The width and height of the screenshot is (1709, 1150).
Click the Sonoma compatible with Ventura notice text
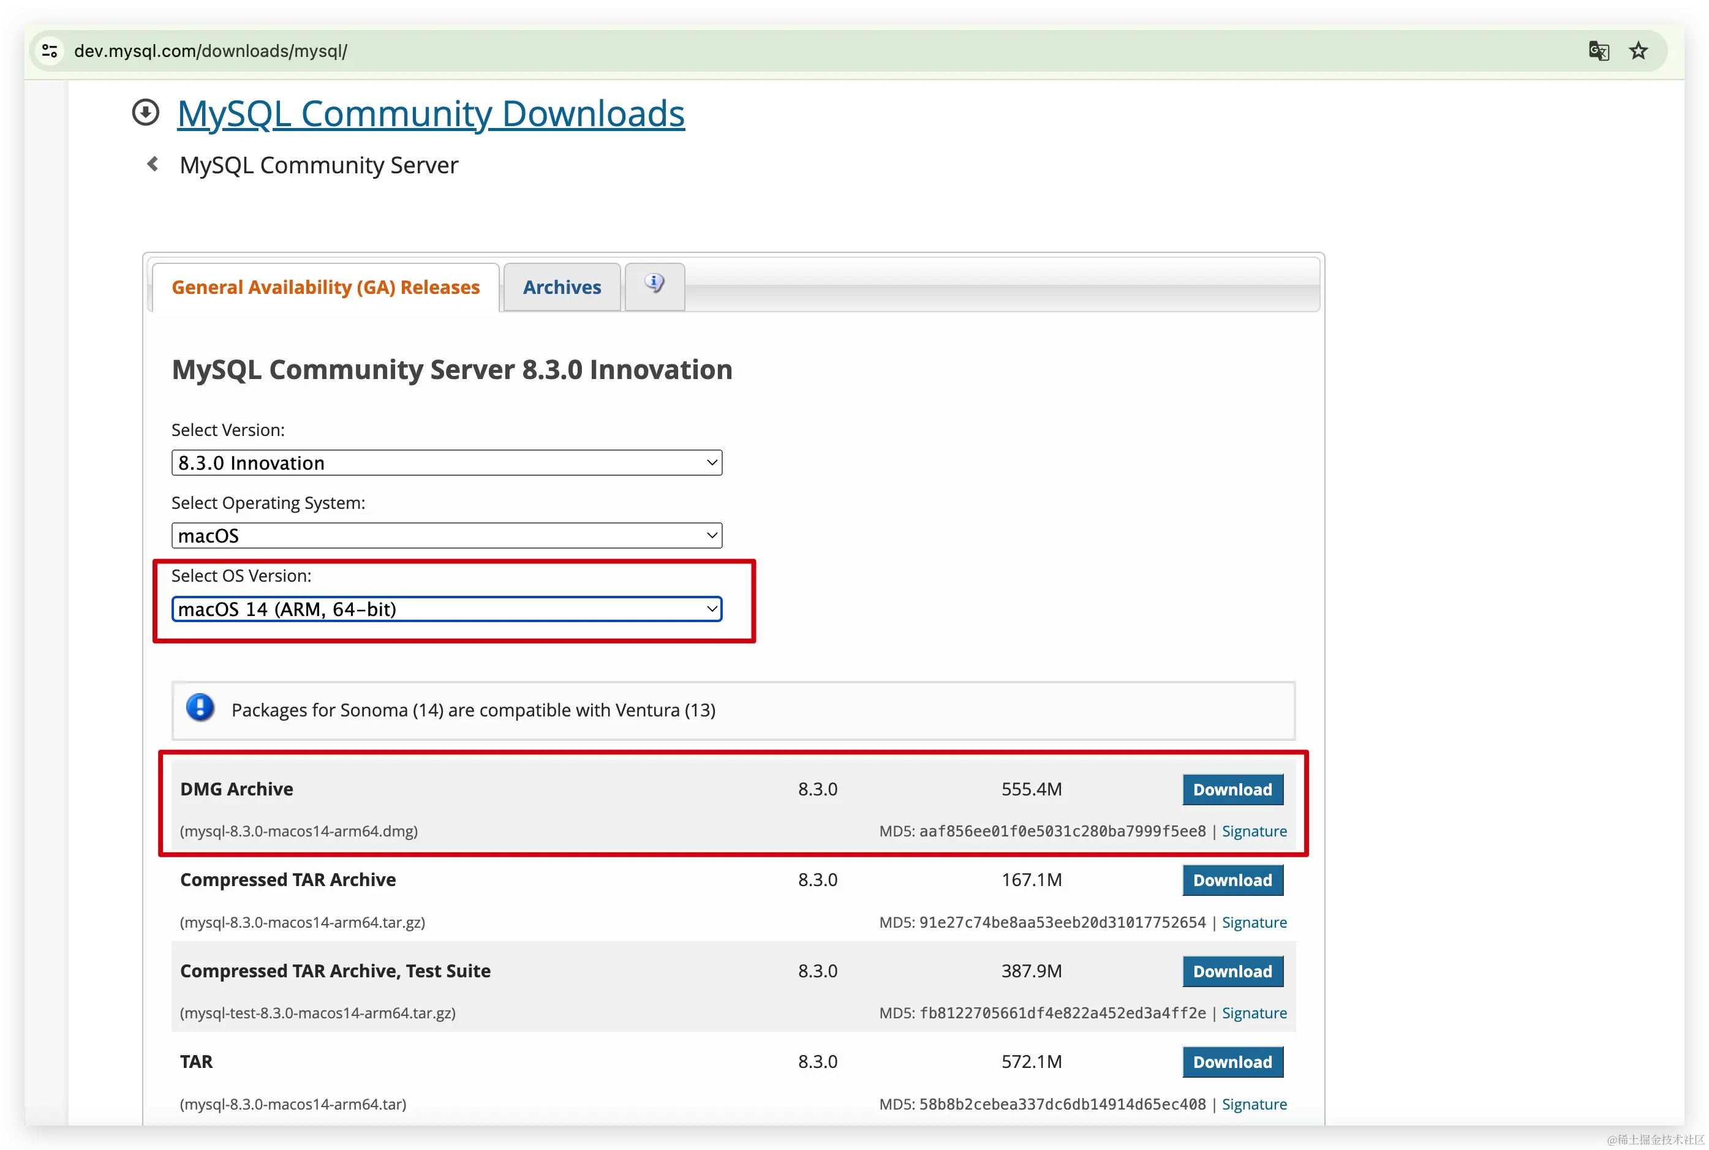coord(473,710)
